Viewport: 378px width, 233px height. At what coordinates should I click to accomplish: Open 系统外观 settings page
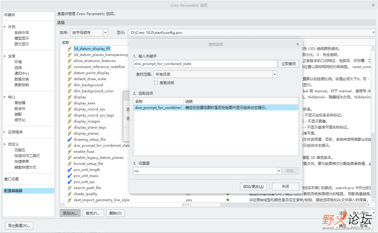point(22,33)
